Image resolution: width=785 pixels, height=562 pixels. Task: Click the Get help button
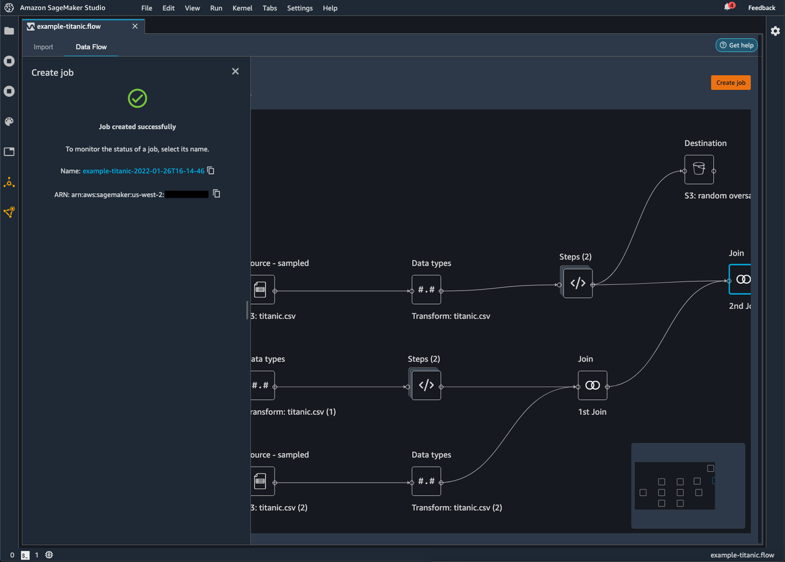tap(736, 45)
